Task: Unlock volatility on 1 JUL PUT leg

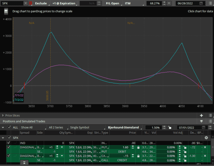Action: tap(185, 152)
